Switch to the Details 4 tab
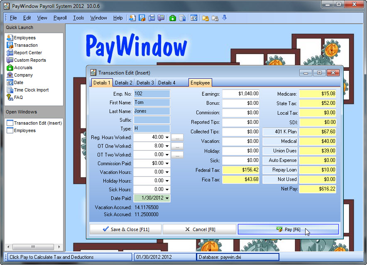The image size is (367, 265). [x=166, y=83]
